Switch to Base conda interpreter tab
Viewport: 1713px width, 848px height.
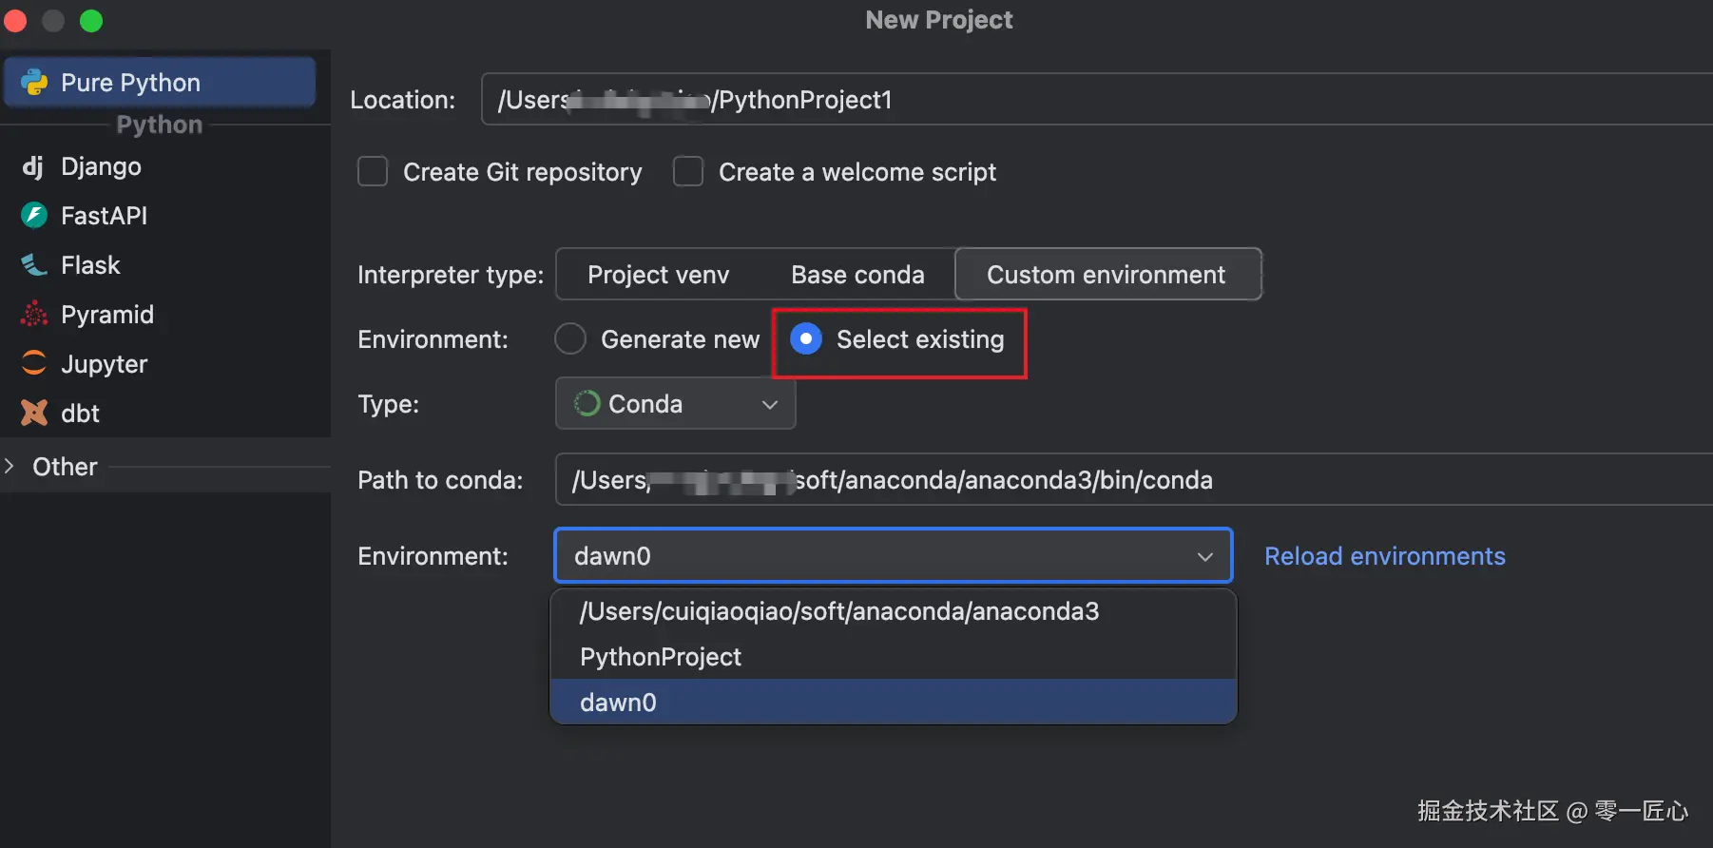[x=857, y=275]
